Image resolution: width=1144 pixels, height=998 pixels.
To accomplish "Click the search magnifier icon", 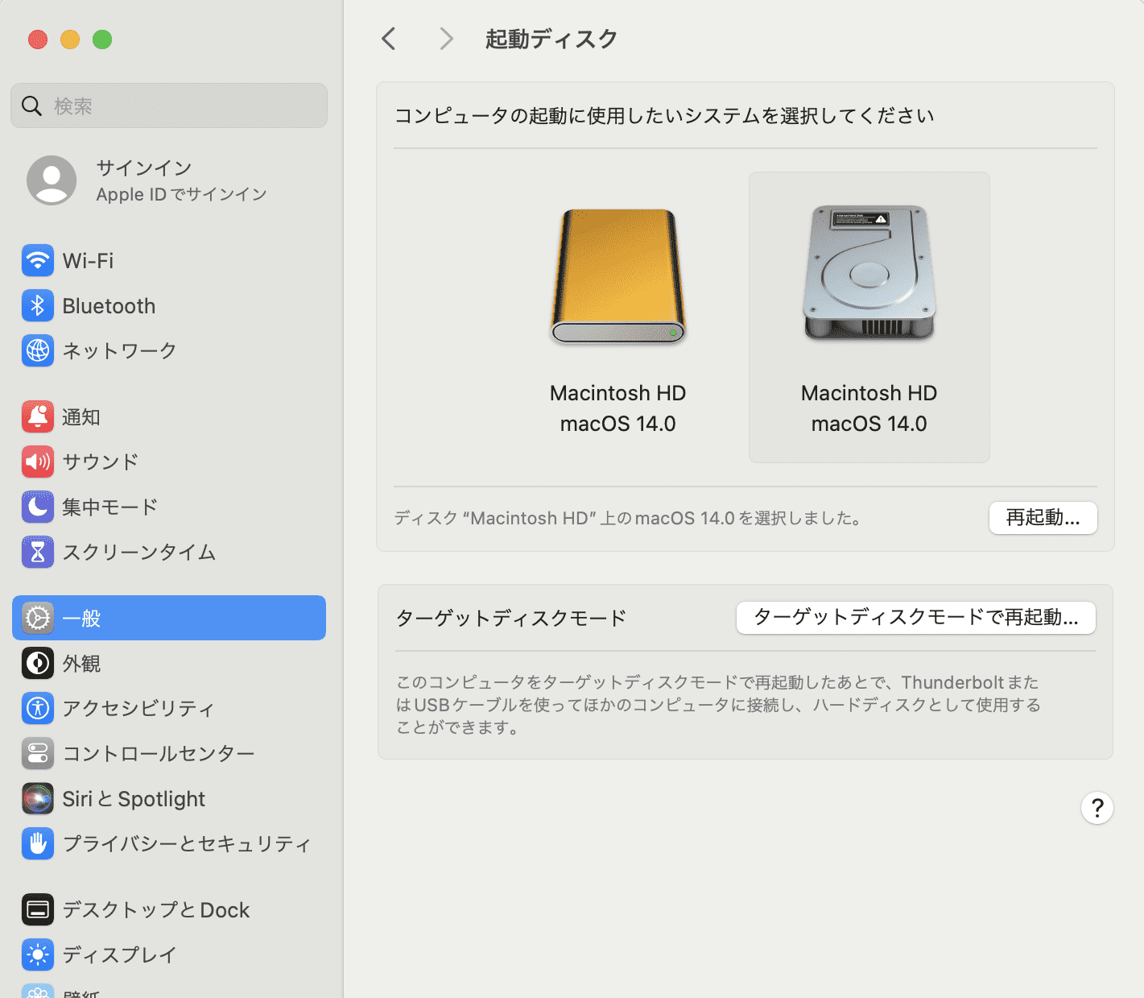I will click(x=31, y=106).
